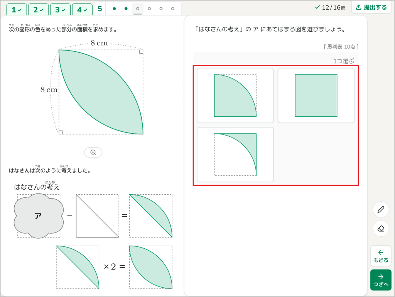This screenshot has height=297, width=395.
Task: Select the pencil drawing tool
Action: (x=381, y=209)
